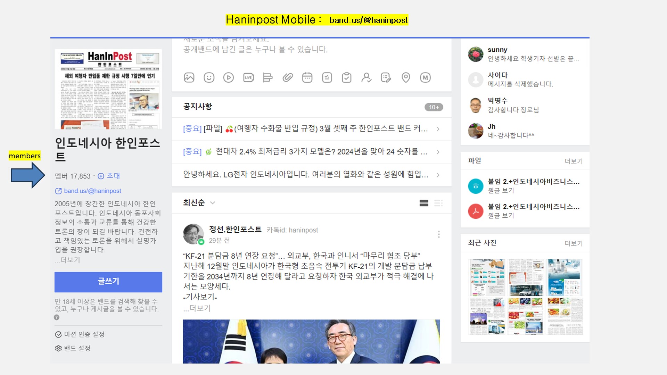The height and width of the screenshot is (375, 667).
Task: Open the emoji sticker picker
Action: (209, 77)
